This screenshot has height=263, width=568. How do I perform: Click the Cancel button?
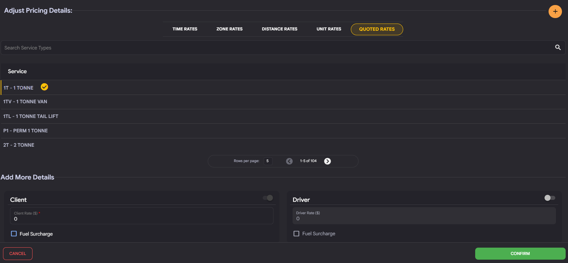[18, 254]
